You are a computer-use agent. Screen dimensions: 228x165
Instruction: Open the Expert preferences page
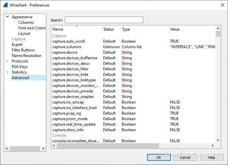[x=17, y=45]
